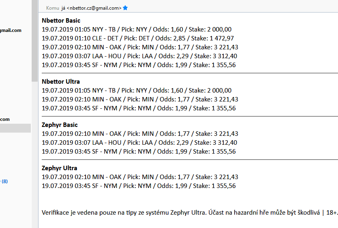The height and width of the screenshot is (228, 338).
Task: Click LAA - HOU line under Zephyr Basic
Action: coord(139,143)
